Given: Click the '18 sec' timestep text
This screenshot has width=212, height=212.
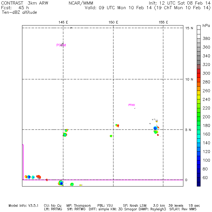Looking at the screenshot, I should coord(194,206).
